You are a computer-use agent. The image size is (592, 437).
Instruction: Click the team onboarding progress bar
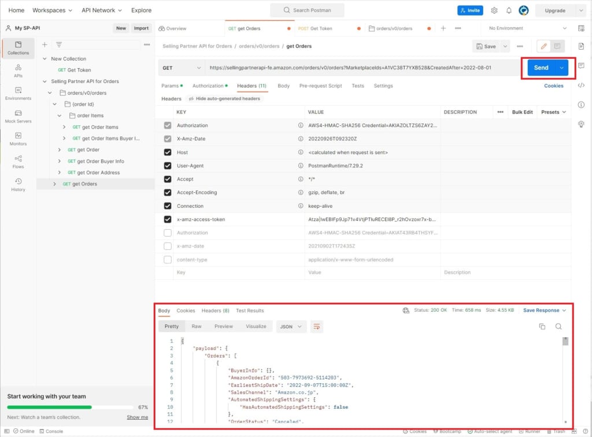pyautogui.click(x=70, y=407)
